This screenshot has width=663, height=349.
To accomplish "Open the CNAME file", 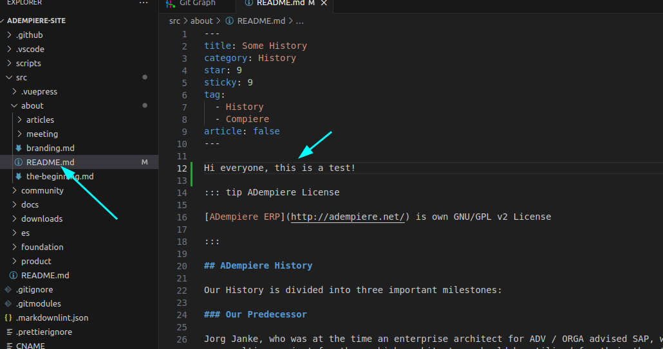I will (x=30, y=346).
